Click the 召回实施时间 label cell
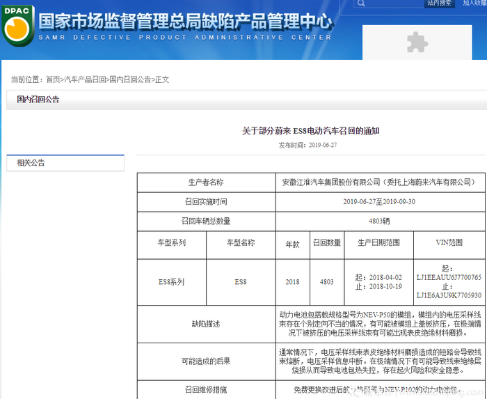 (206, 202)
